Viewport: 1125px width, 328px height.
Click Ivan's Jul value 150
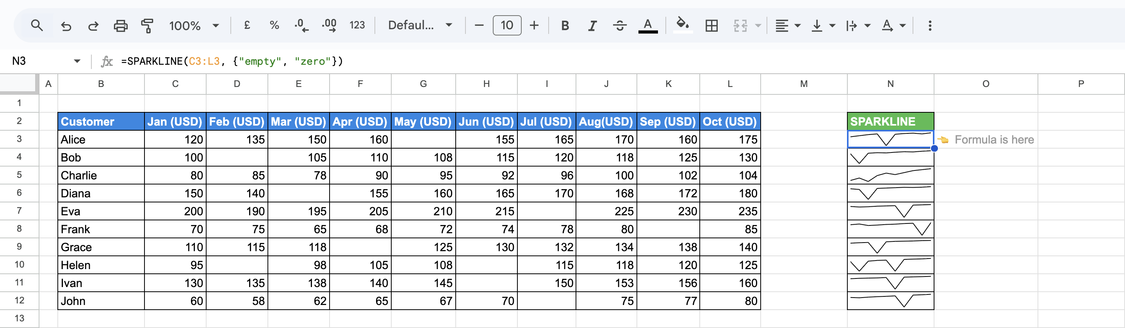pos(546,283)
